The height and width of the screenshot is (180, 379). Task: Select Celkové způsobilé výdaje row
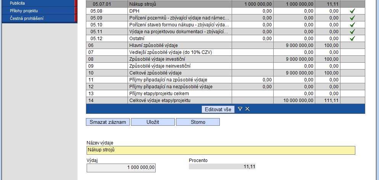pyautogui.click(x=226, y=73)
